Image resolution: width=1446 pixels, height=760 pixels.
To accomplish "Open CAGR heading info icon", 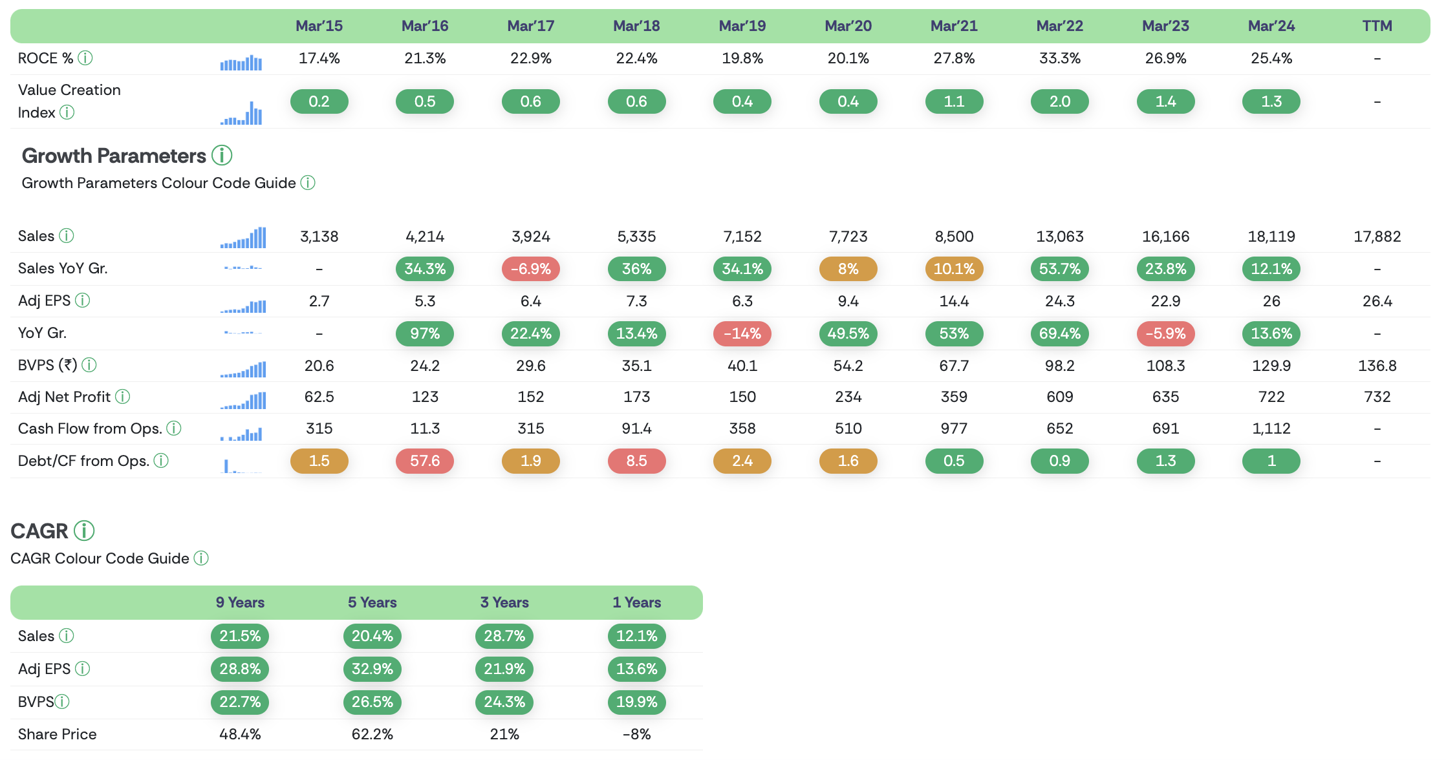I will 84,531.
